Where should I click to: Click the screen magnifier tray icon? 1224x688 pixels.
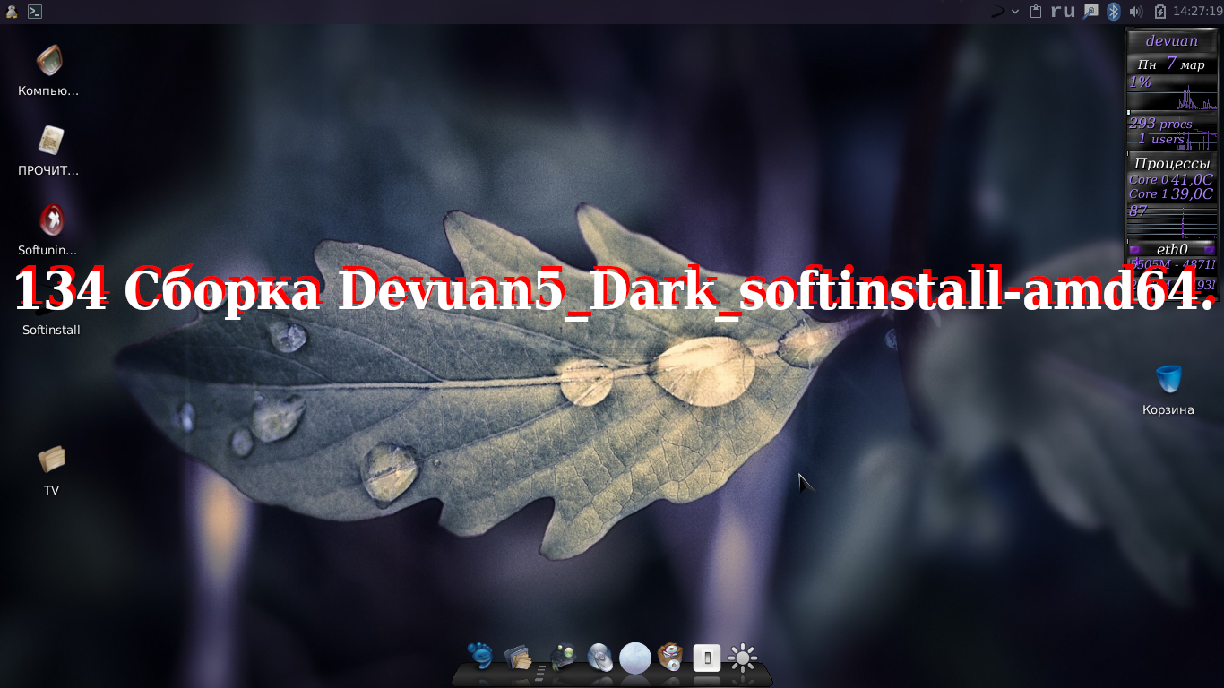[x=1090, y=12]
